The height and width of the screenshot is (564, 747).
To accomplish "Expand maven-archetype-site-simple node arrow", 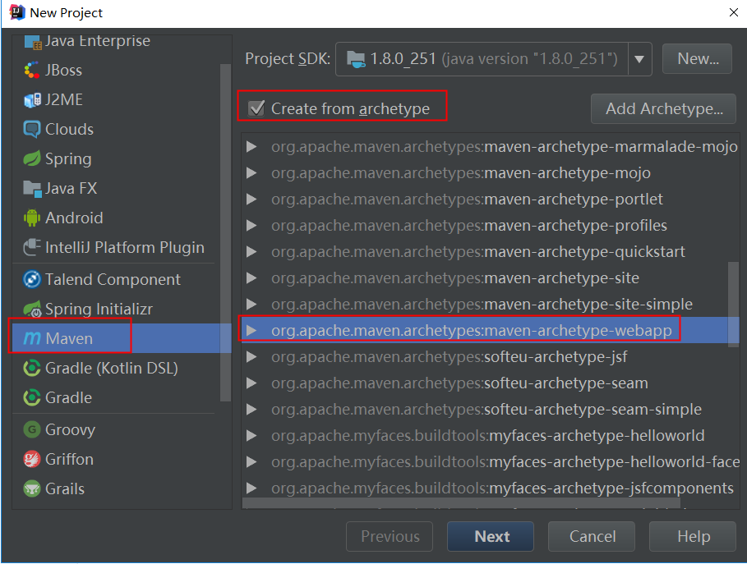I will 251,304.
